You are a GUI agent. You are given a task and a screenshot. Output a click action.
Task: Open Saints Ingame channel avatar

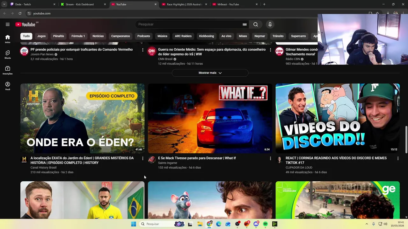pyautogui.click(x=152, y=160)
